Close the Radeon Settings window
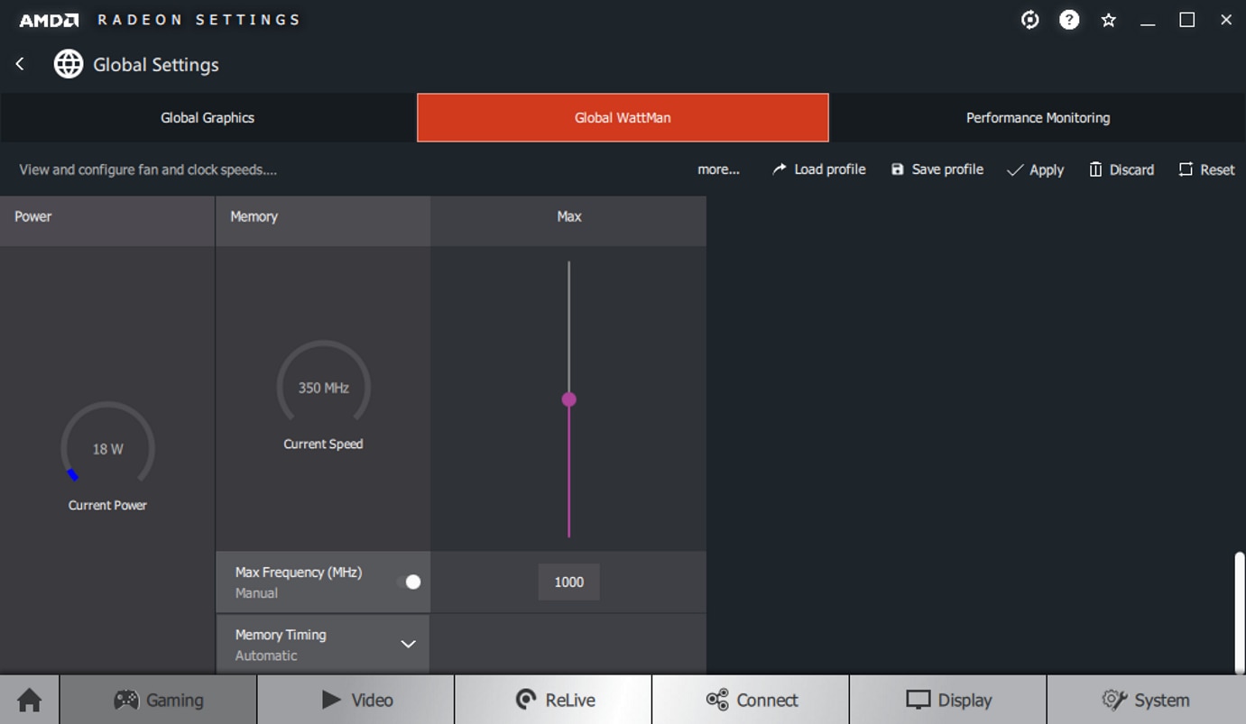The image size is (1246, 724). coord(1226,20)
